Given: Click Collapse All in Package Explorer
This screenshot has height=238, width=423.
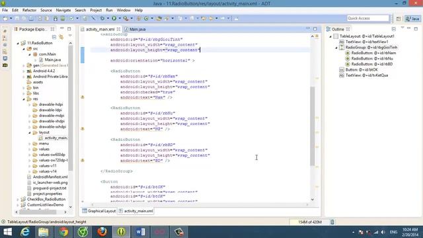Looking at the screenshot, I should tap(54, 37).
